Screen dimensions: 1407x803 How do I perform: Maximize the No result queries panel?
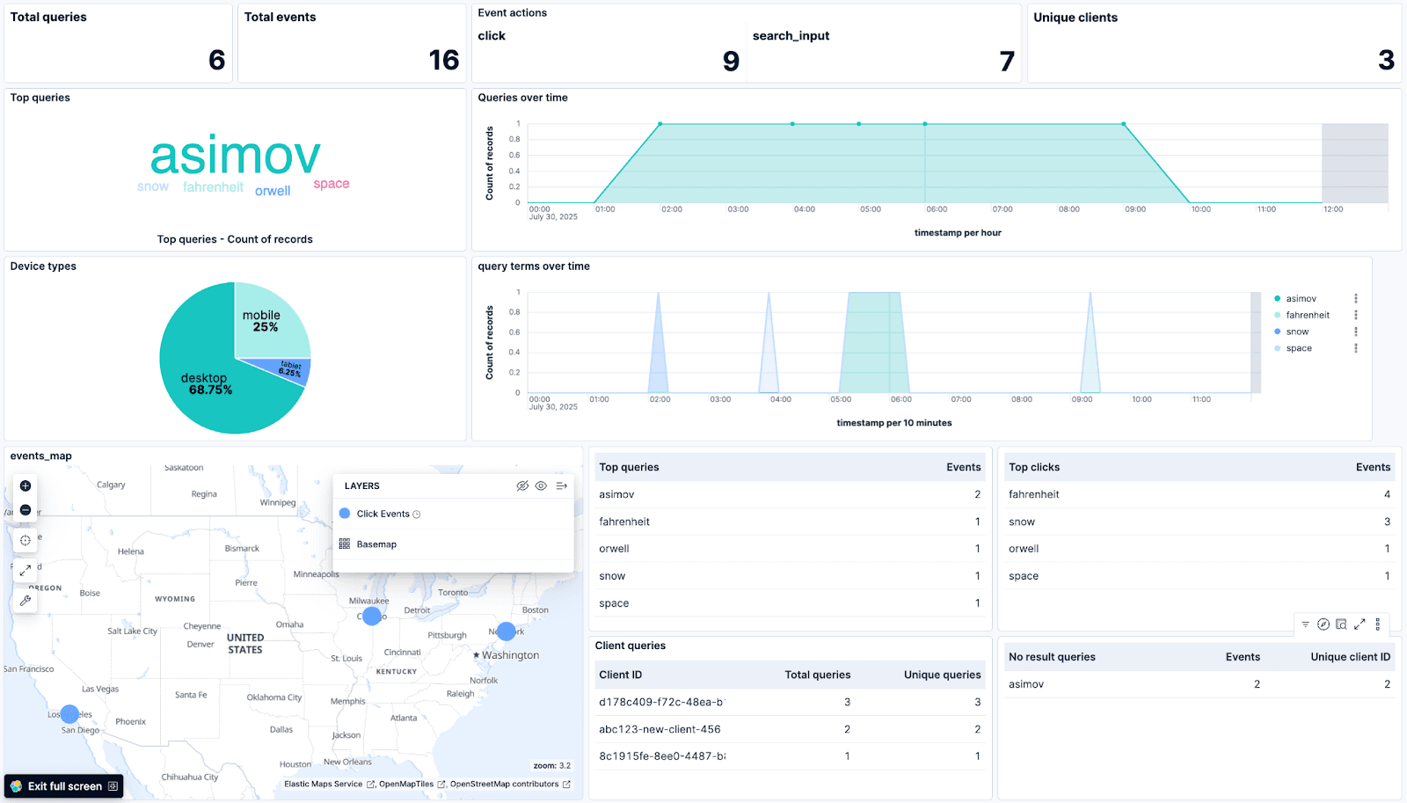coord(1360,624)
